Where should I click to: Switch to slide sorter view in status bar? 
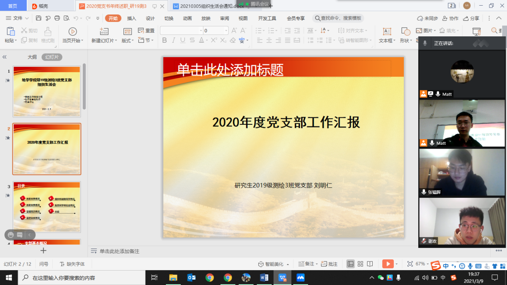pyautogui.click(x=360, y=264)
